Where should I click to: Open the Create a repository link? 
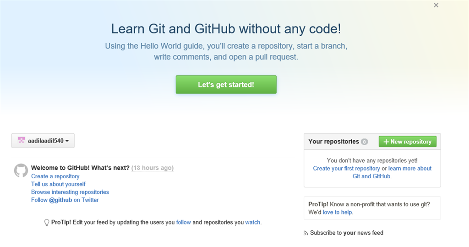click(55, 176)
